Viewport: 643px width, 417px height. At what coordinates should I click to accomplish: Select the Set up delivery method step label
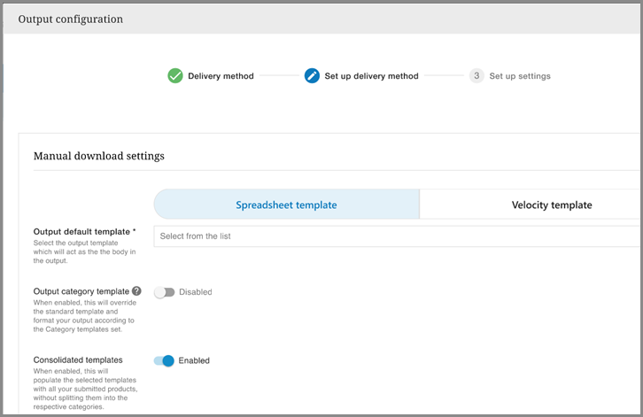(x=371, y=76)
